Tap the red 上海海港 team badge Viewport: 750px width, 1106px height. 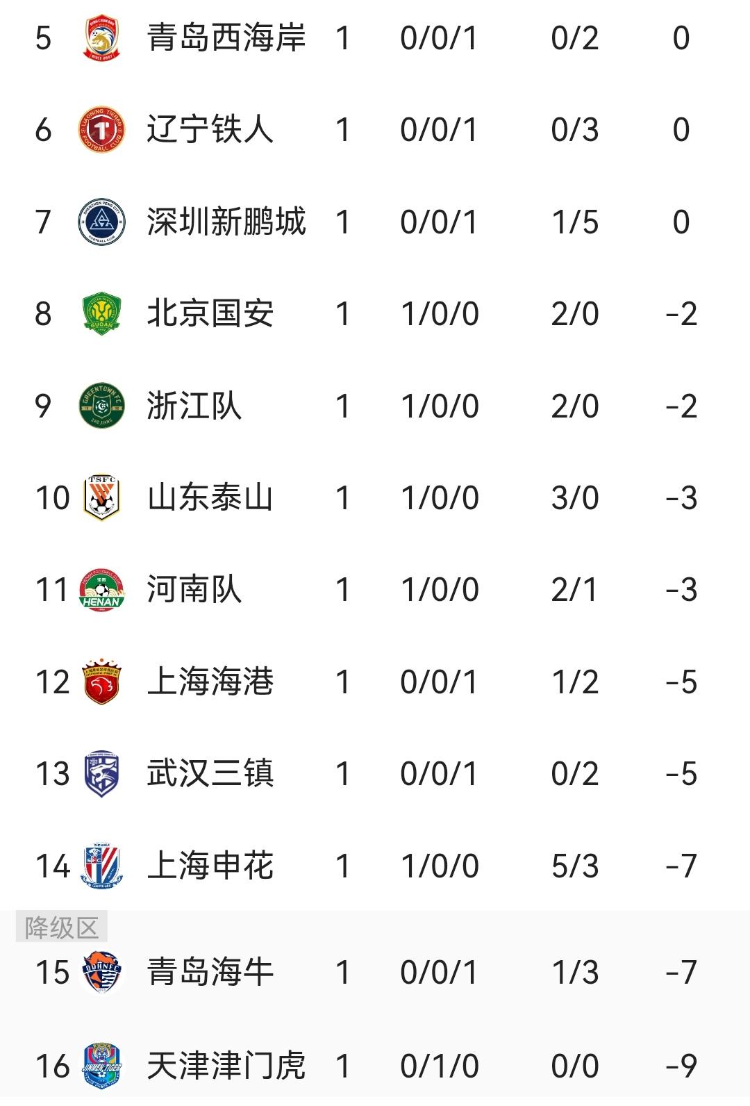point(101,682)
